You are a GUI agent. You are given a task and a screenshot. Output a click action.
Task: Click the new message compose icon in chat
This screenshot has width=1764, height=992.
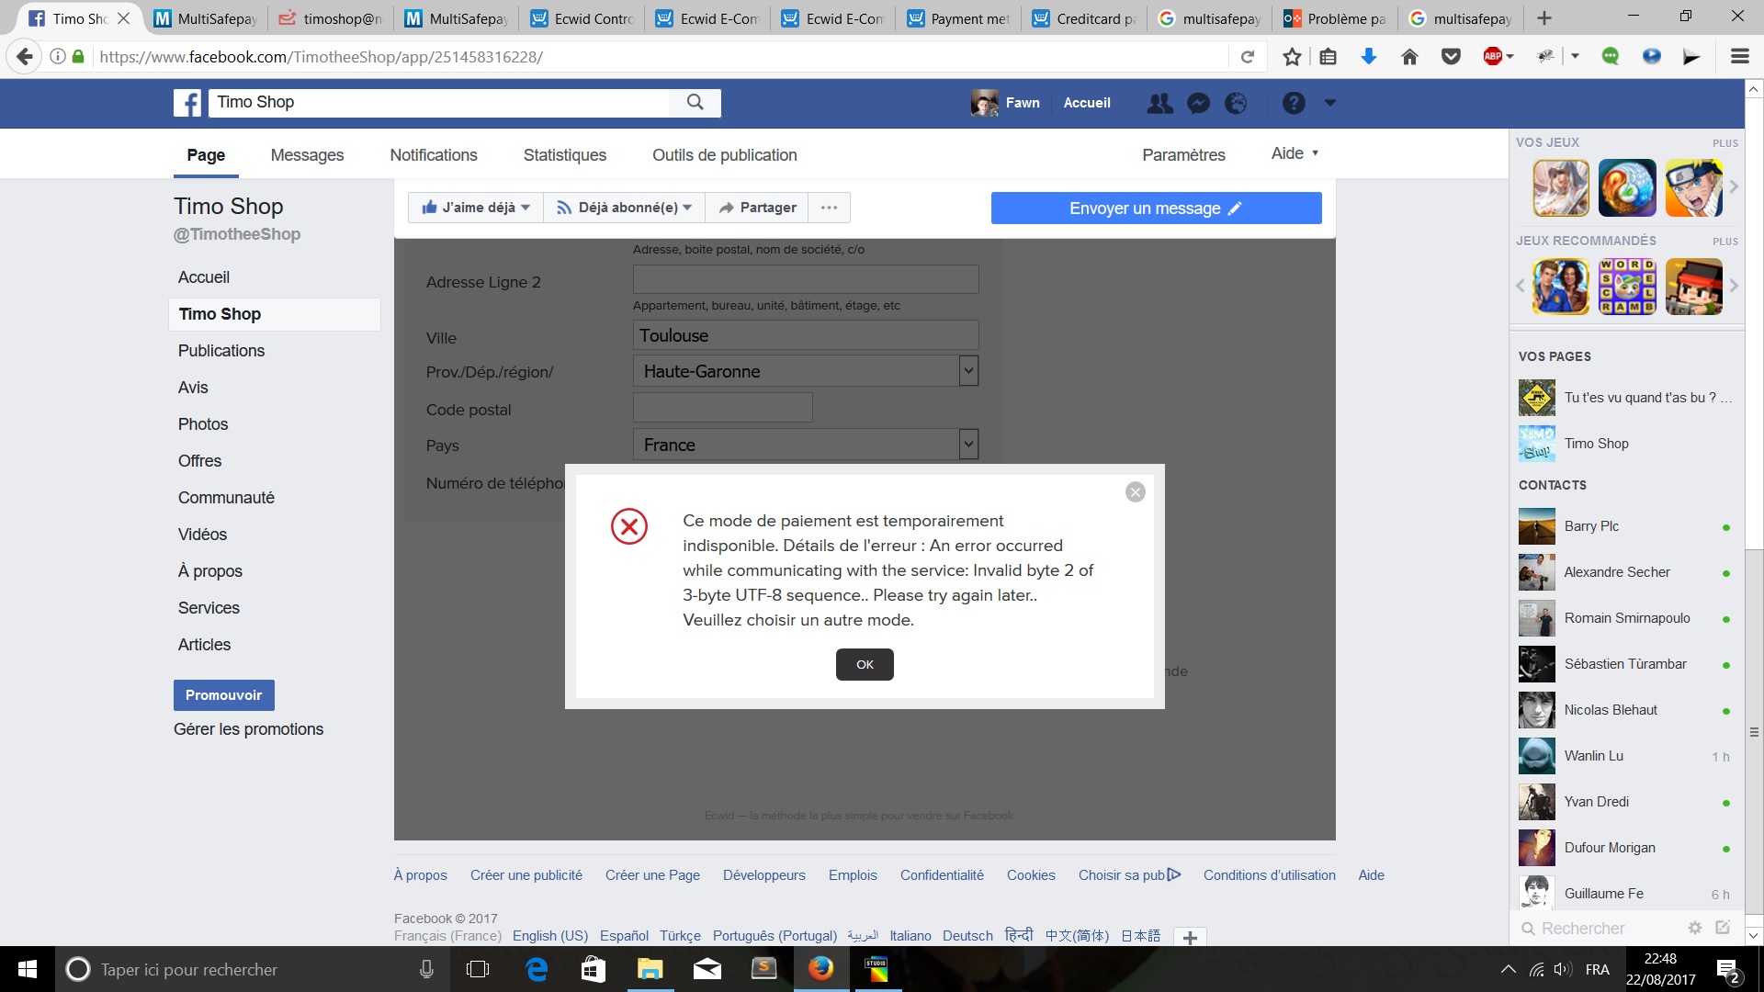[1723, 928]
